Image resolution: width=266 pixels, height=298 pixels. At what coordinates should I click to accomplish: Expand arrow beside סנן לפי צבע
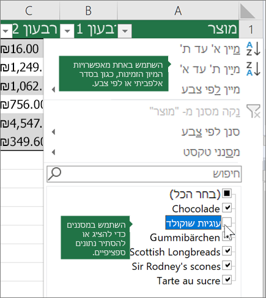(53, 132)
